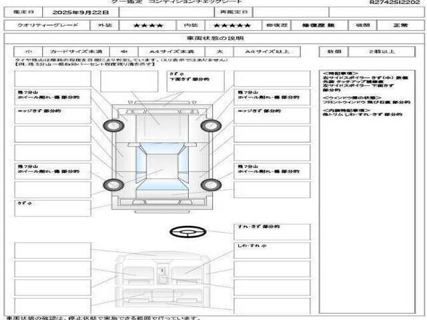Image resolution: width=427 pixels, height=320 pixels.
Task: Click the しわ・すれ 小 interior note box
Action: click(272, 251)
